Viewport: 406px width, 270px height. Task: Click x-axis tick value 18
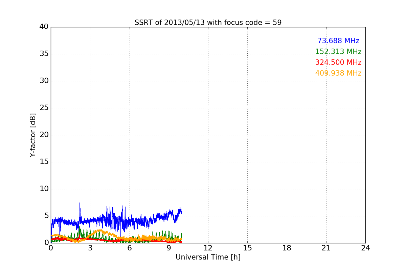(287, 248)
